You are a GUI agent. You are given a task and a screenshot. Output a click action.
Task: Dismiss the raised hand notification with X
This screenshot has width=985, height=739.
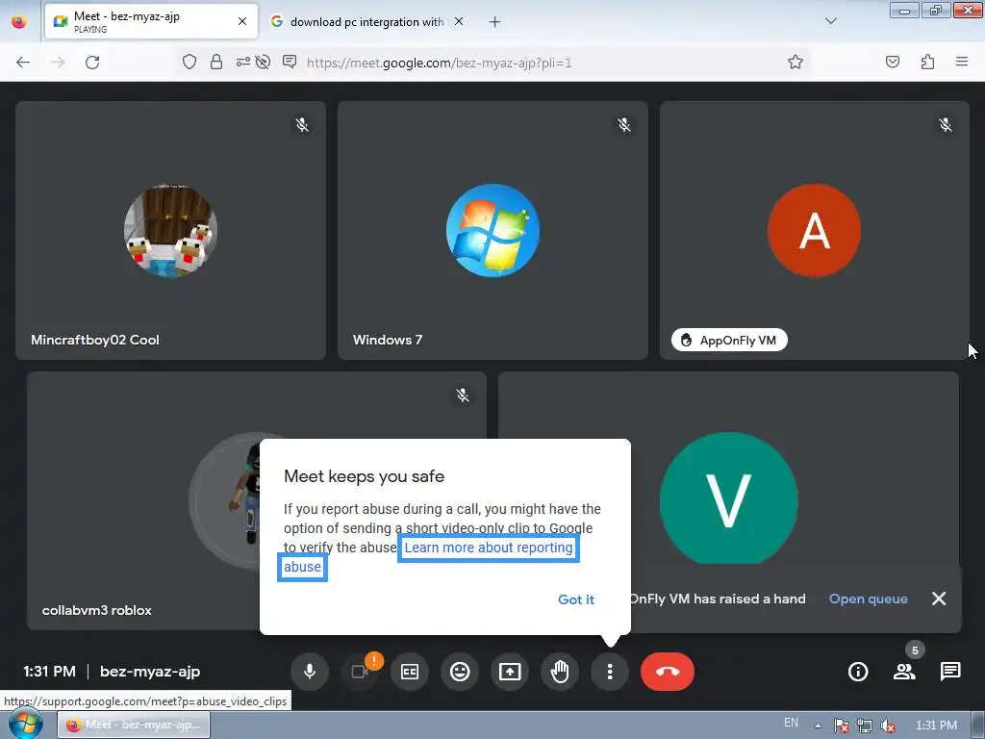pos(939,599)
